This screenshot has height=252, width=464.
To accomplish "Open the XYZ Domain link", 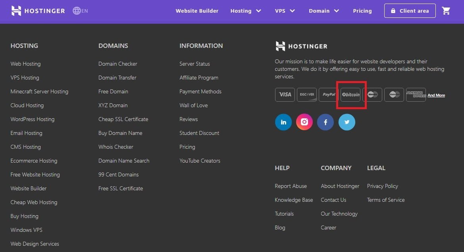I will [113, 105].
